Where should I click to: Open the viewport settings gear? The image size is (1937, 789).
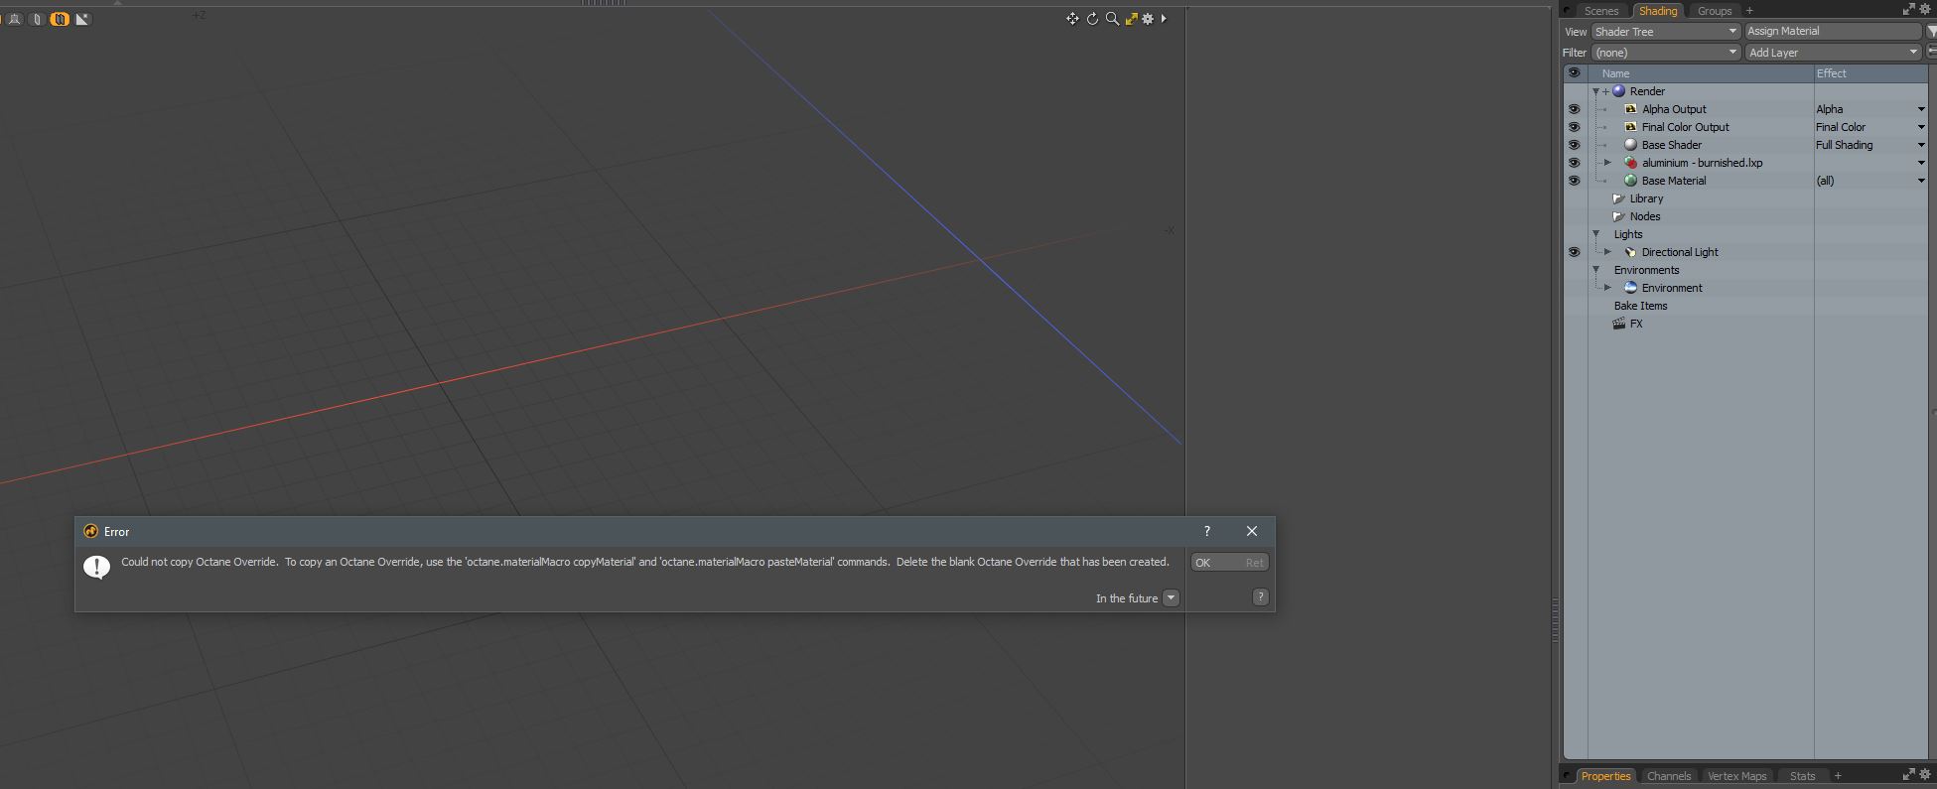1148,19
